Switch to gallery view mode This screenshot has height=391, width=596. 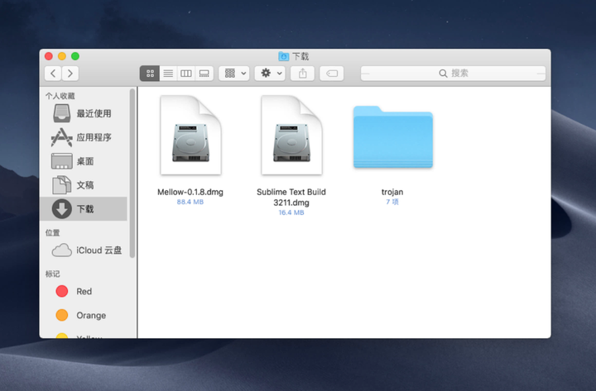pos(204,74)
